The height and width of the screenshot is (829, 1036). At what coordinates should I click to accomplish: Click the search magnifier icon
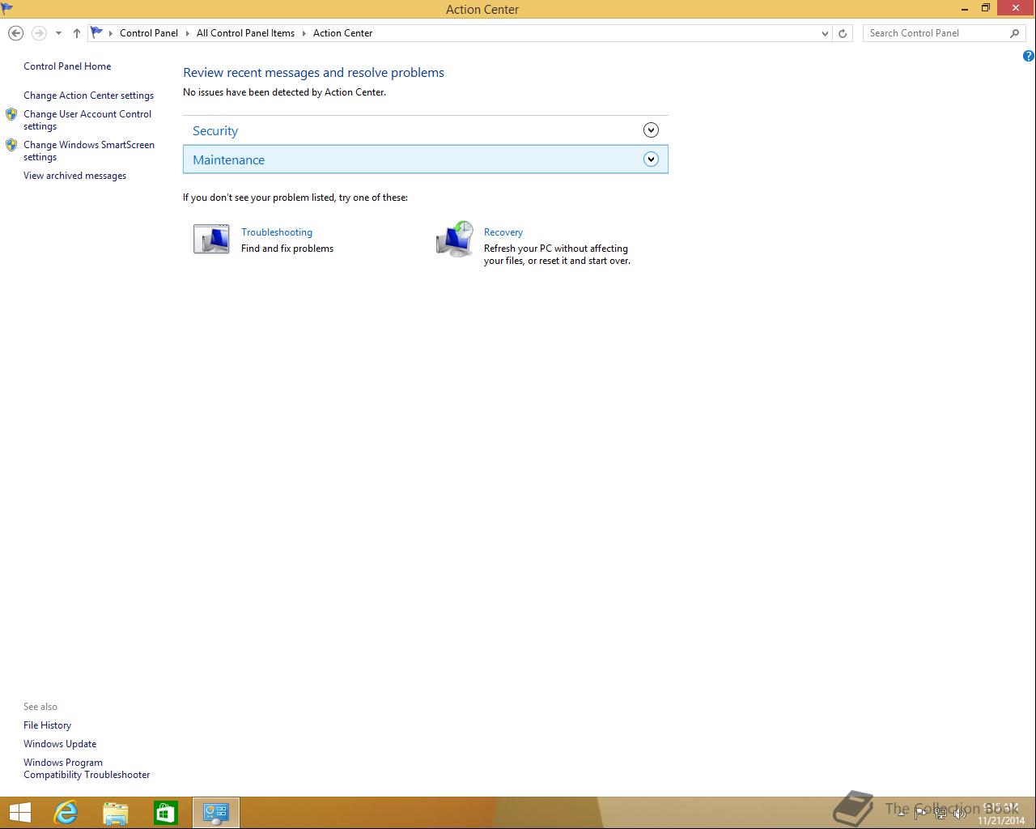tap(1015, 33)
